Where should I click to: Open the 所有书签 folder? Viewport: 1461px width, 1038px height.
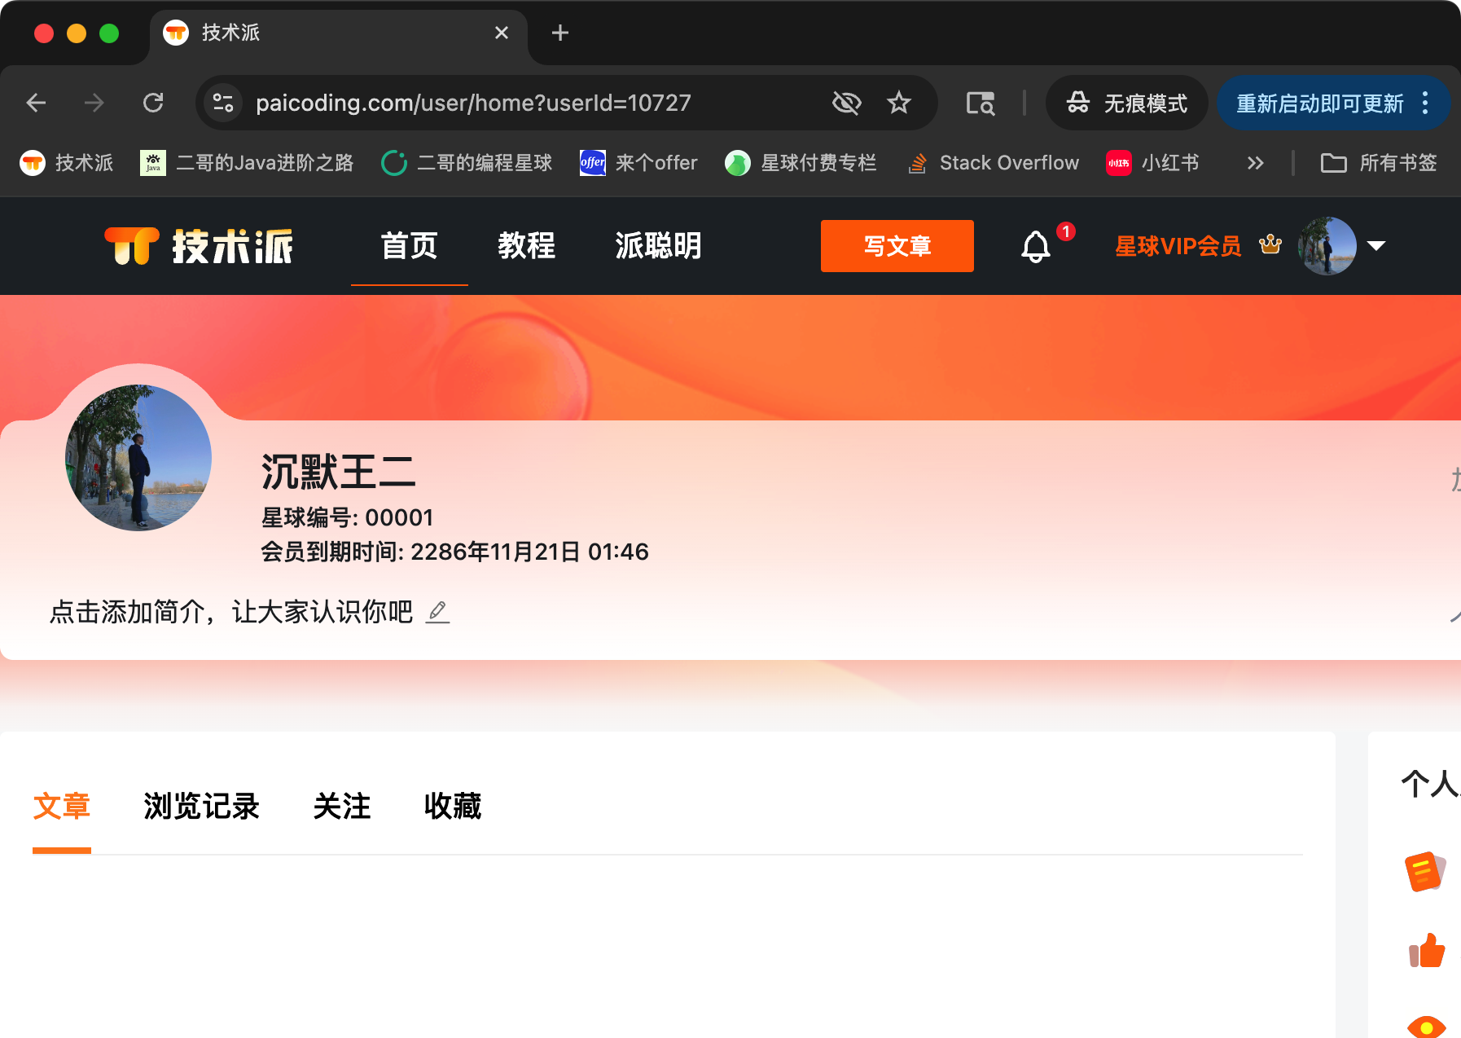(x=1378, y=163)
